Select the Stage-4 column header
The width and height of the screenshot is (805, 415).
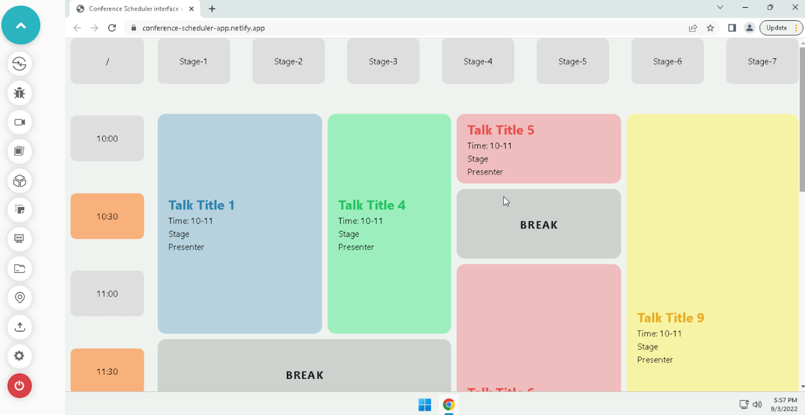click(x=478, y=61)
